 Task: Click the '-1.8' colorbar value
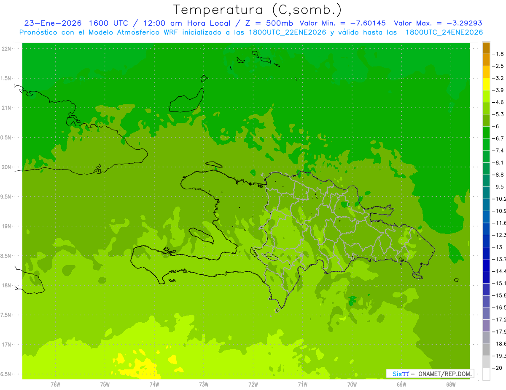point(499,54)
